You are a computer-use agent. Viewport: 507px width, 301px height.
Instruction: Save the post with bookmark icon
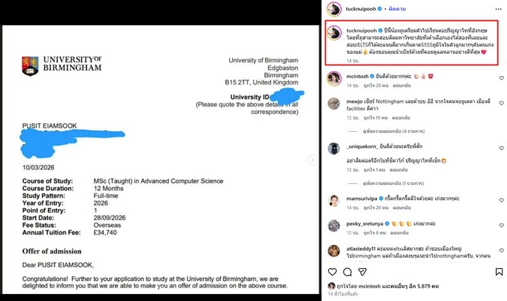pos(499,272)
